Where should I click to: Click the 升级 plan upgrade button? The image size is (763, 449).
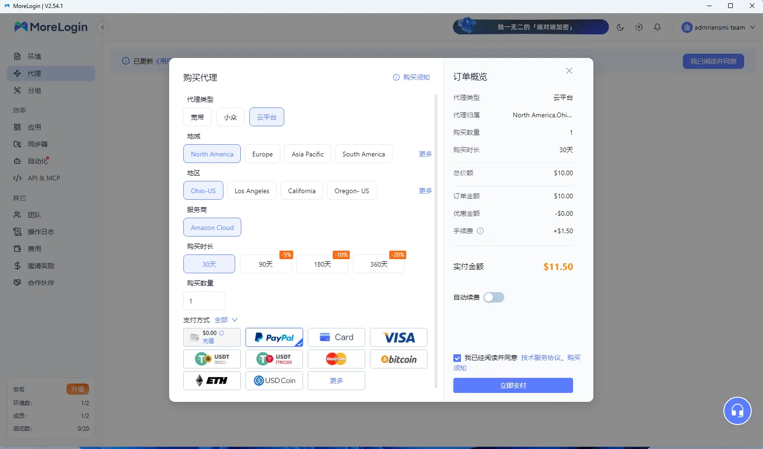click(78, 389)
